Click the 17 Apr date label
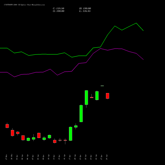The width and height of the screenshot is (165, 165). (x=70, y=157)
